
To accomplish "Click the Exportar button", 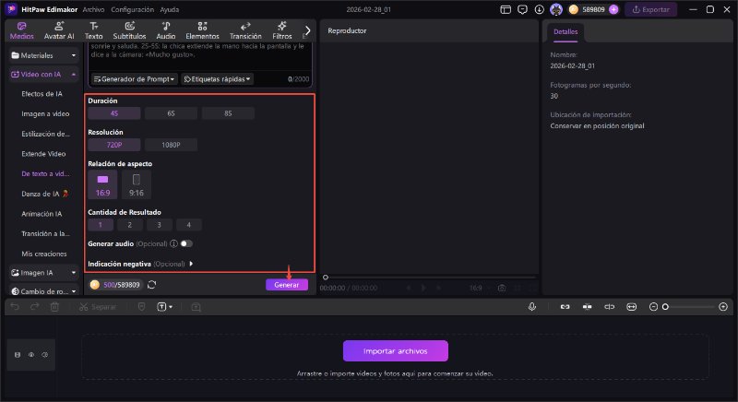I will coord(651,9).
